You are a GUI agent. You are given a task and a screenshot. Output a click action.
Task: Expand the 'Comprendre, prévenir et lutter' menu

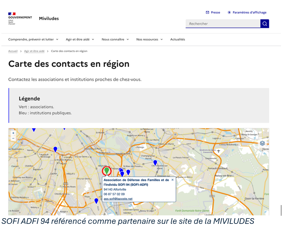[x=33, y=39]
